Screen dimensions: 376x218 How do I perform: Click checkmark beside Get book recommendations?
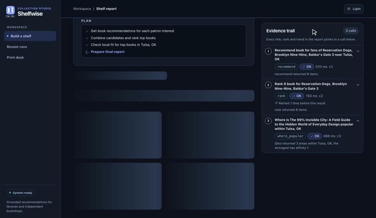(87, 31)
